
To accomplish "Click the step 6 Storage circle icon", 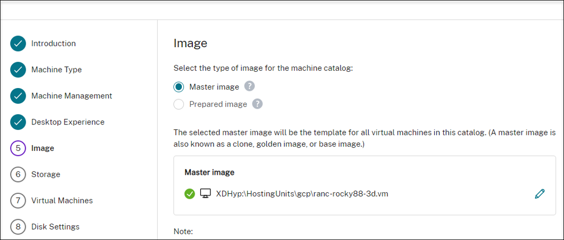I will [x=18, y=175].
